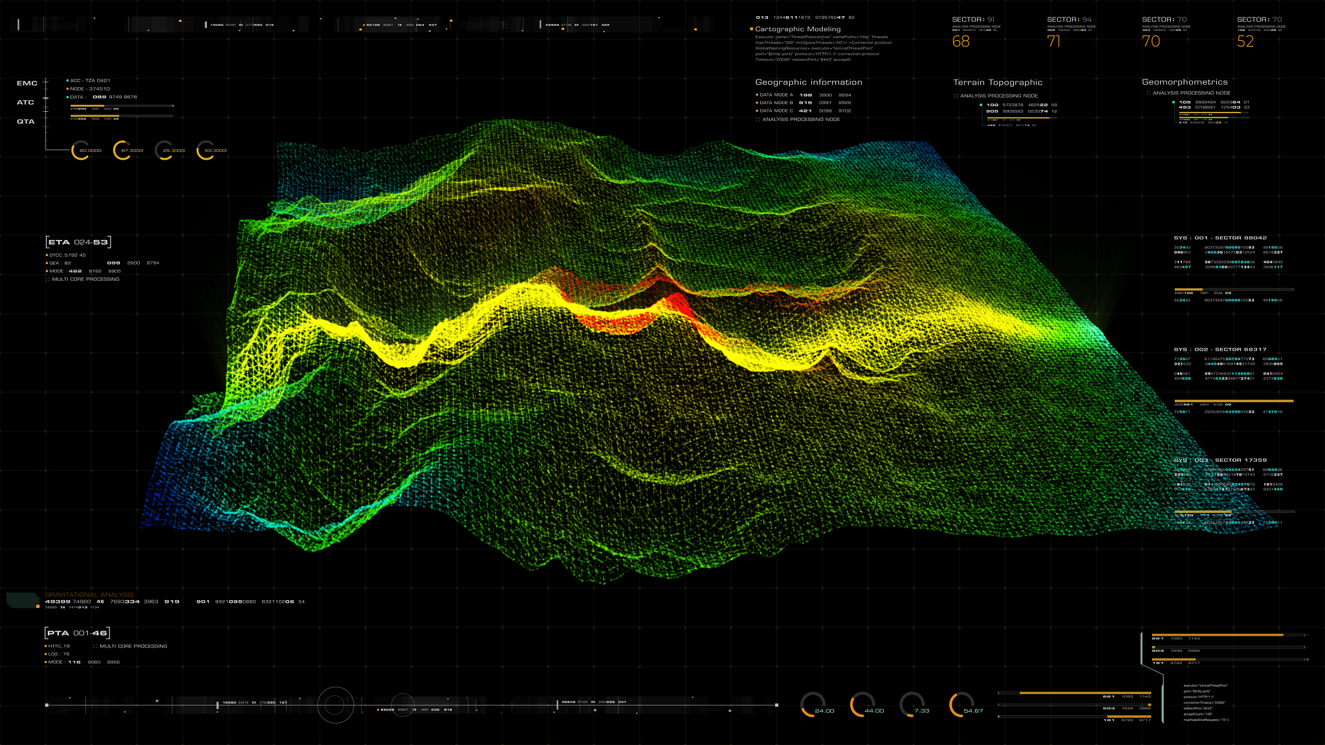Click the concentric circle target on the timeline

click(335, 705)
